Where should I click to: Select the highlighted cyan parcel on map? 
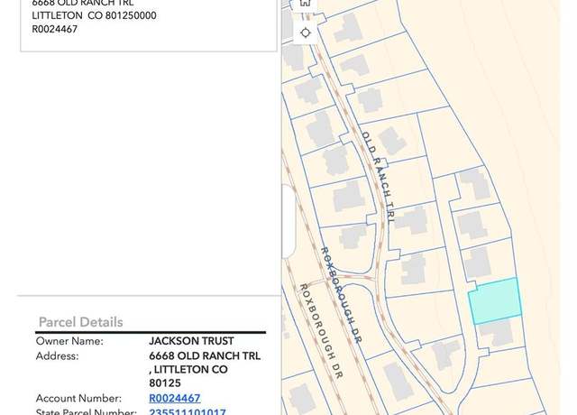click(495, 301)
